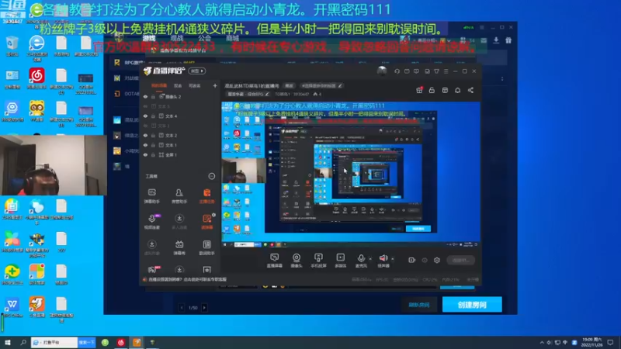Open NetEase Cloud Music taskbar icon
The height and width of the screenshot is (349, 621).
pos(121,342)
